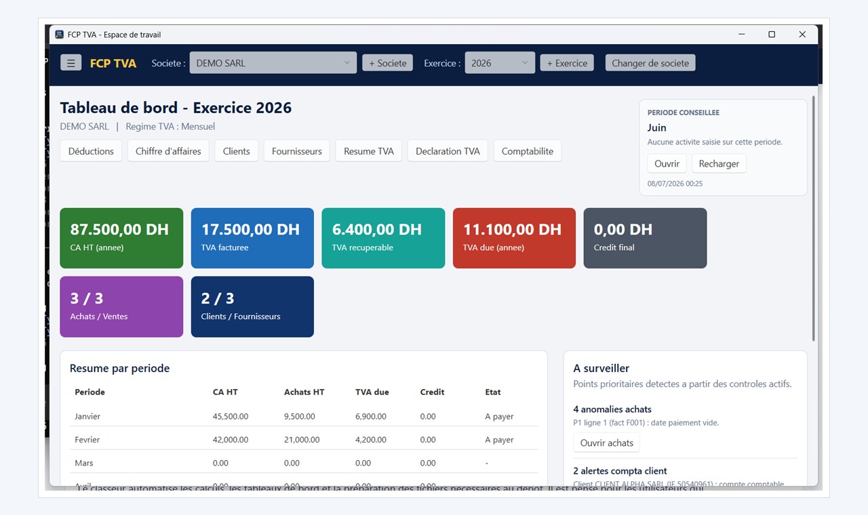
Task: Select the grey Credit final card
Action: tap(645, 238)
